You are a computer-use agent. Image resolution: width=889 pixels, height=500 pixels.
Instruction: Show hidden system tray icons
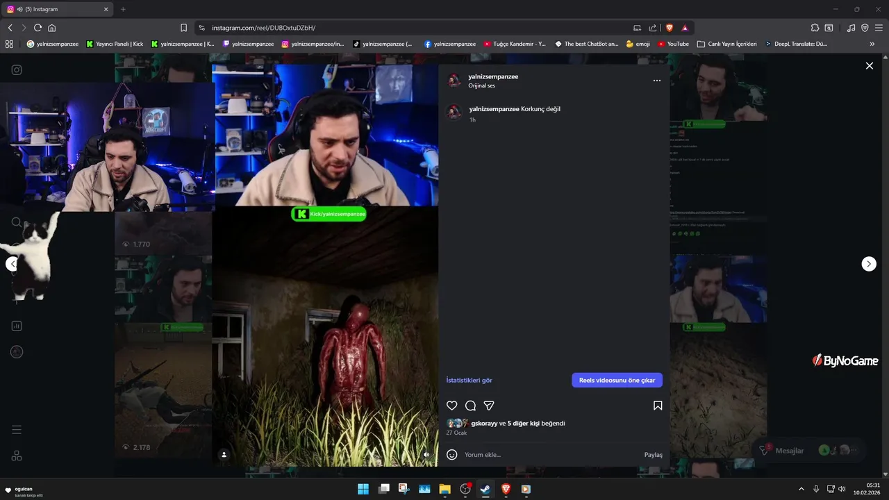click(x=801, y=489)
